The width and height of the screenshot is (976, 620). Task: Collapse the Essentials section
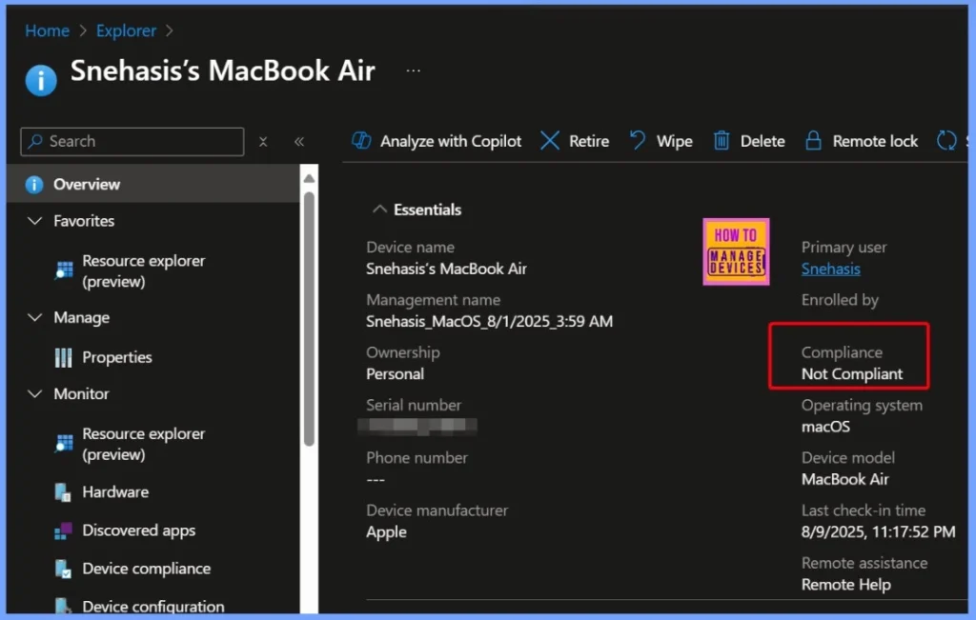pyautogui.click(x=379, y=210)
